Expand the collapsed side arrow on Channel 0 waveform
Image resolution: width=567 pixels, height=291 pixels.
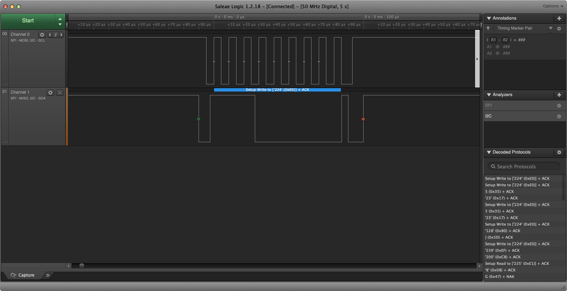(x=477, y=59)
